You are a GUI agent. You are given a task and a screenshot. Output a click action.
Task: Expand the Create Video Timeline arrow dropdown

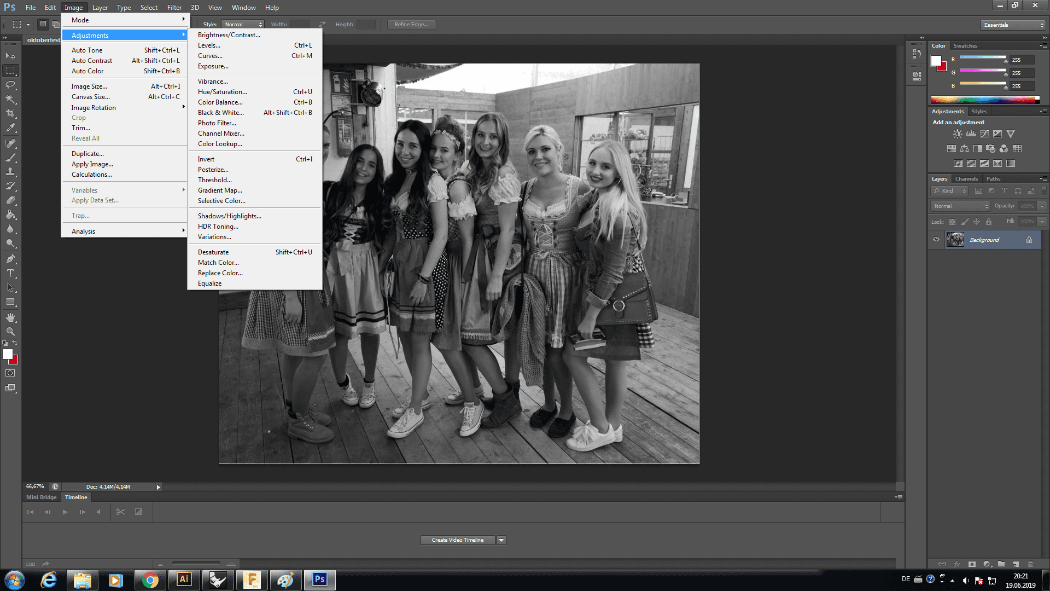pyautogui.click(x=501, y=540)
